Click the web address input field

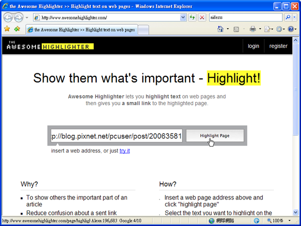116,136
